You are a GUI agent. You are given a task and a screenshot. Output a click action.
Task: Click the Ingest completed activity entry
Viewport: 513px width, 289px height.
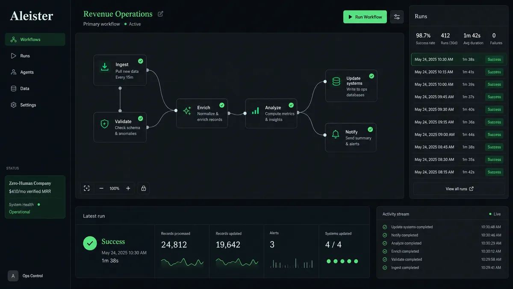tap(442, 268)
